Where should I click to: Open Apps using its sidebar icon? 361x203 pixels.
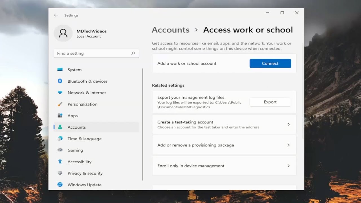coord(60,116)
